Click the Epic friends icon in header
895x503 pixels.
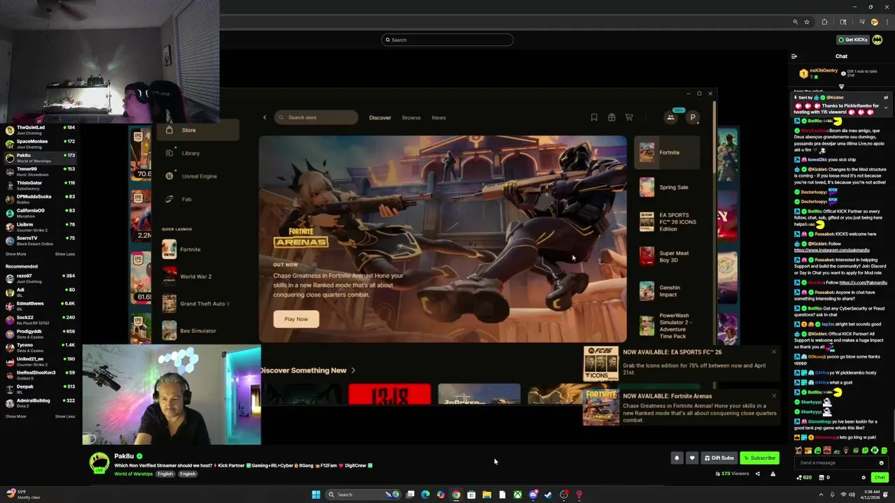(x=671, y=117)
